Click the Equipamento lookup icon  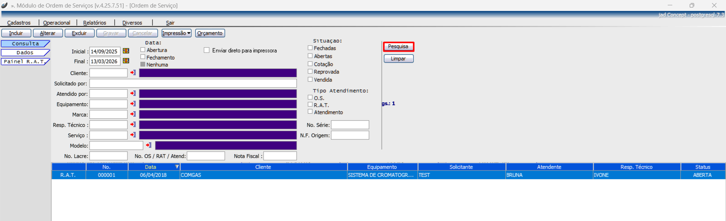(x=133, y=104)
